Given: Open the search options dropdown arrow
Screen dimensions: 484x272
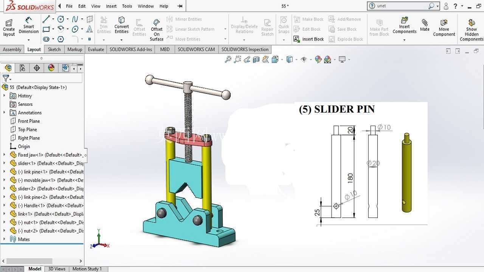Looking at the screenshot, I should [x=437, y=6].
